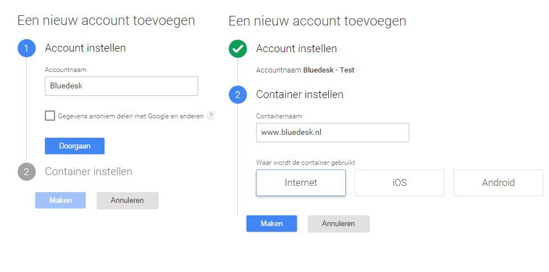
Task: Click Annuleren beside the active Maken button
Action: click(338, 224)
